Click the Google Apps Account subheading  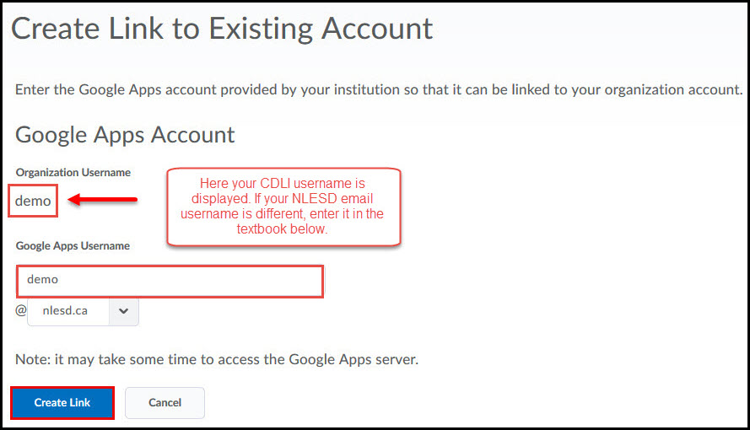tap(125, 135)
